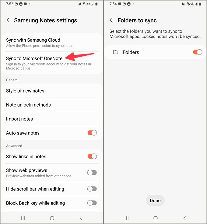Viewport: 207px width, 224px height.
Task: Go back from Samsung Notes settings
Action: click(x=8, y=20)
